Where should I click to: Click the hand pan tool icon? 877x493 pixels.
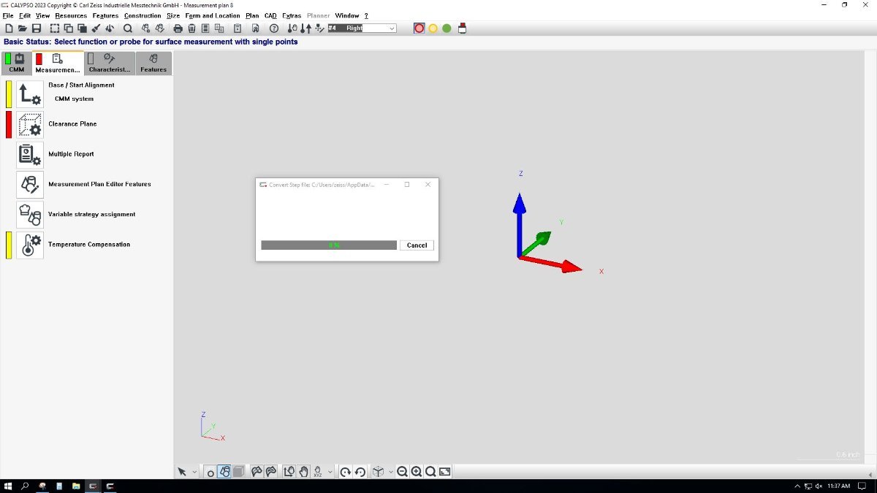[x=303, y=472]
